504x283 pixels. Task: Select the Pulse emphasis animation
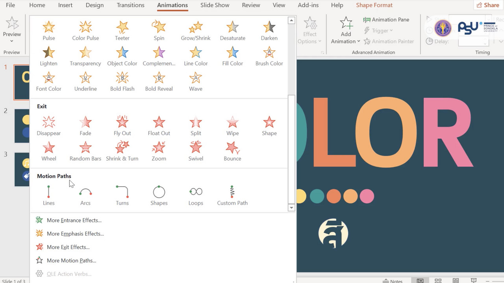click(x=49, y=31)
